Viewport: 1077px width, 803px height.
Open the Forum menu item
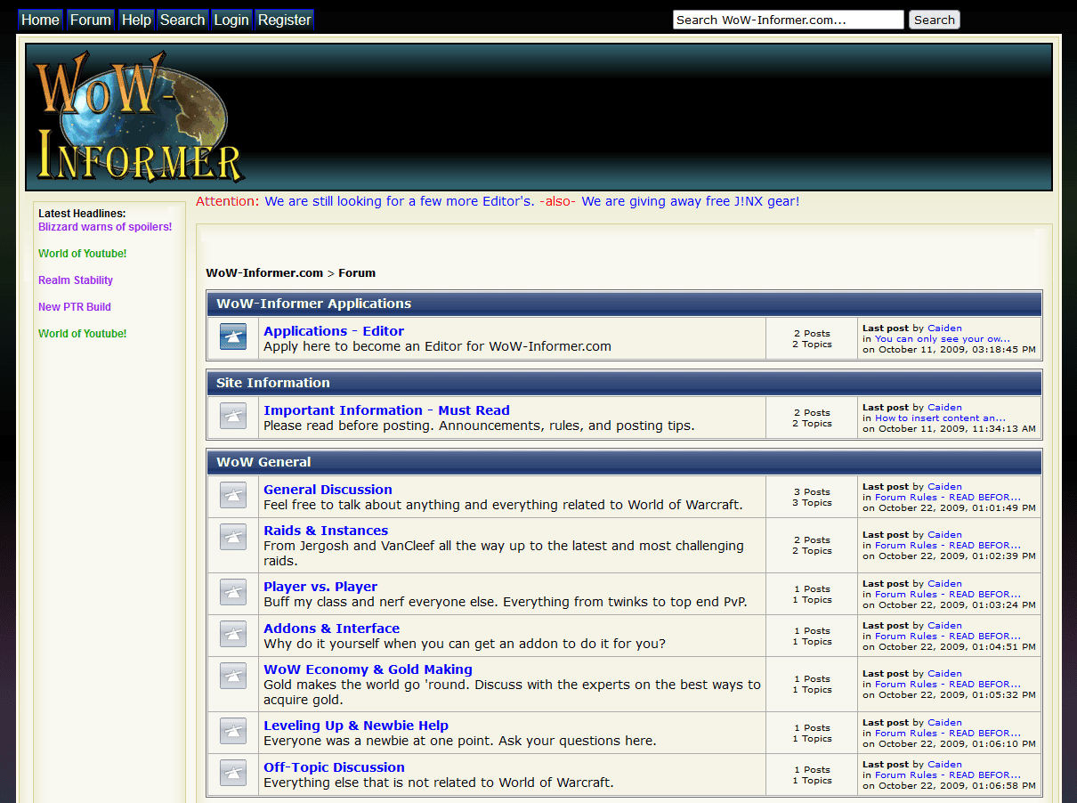tap(91, 20)
